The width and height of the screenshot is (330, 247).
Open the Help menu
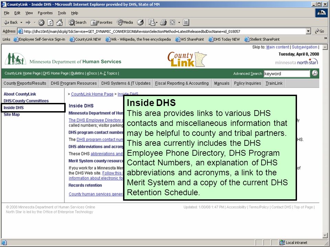pos(75,13)
